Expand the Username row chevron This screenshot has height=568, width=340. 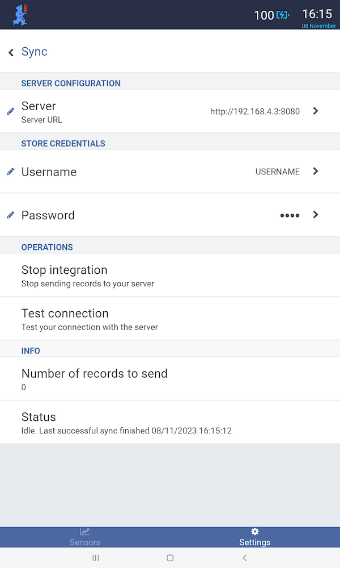316,171
